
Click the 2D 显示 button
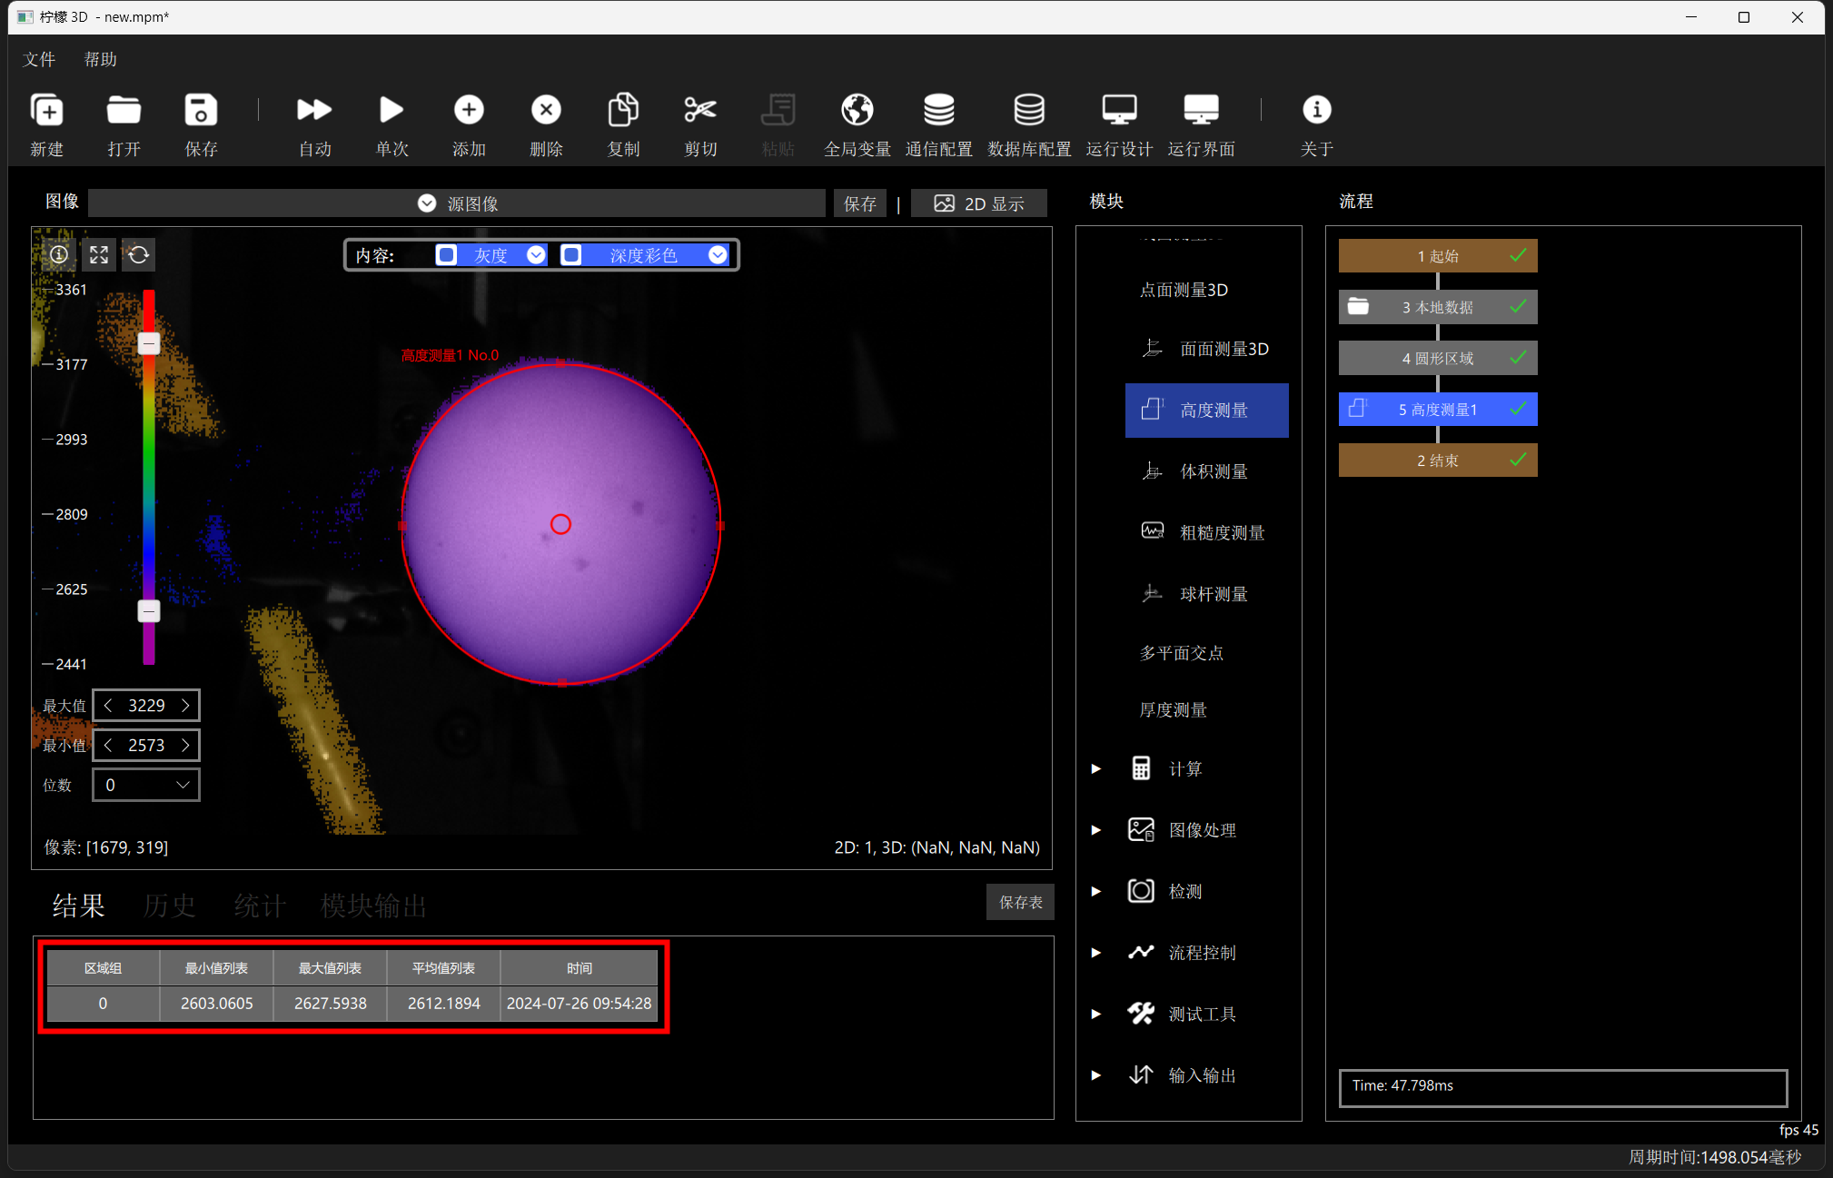coord(979,203)
